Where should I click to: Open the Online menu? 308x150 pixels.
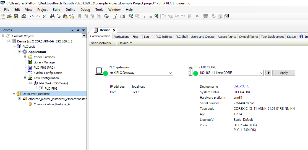[x=70, y=9]
